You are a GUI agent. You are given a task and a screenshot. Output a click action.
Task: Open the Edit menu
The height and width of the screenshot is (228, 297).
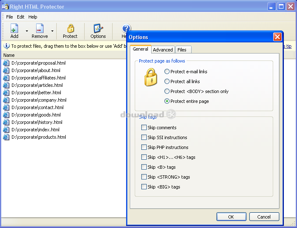click(21, 17)
